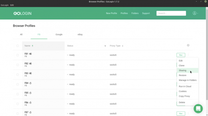Image resolution: width=208 pixels, height=116 pixels.
Task: Choose Manage in Folders menu entry
Action: [x=188, y=80]
